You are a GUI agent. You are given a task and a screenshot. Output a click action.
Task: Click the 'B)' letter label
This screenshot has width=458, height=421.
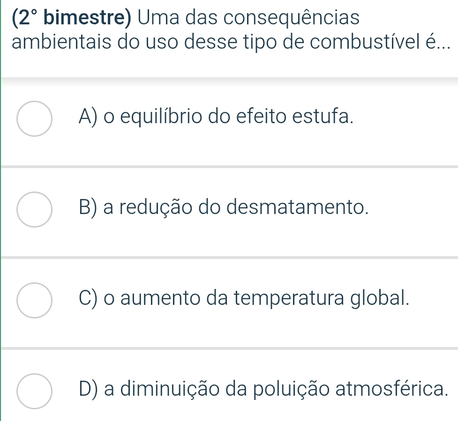88,207
